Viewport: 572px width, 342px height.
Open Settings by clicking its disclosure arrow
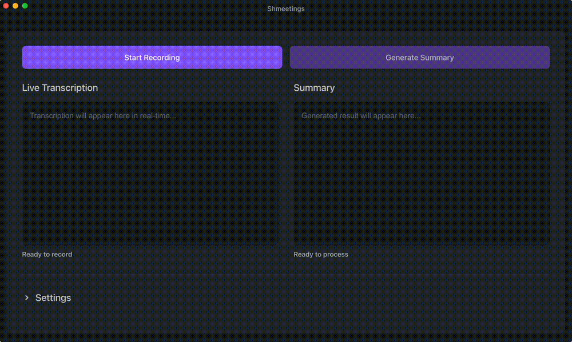point(27,297)
